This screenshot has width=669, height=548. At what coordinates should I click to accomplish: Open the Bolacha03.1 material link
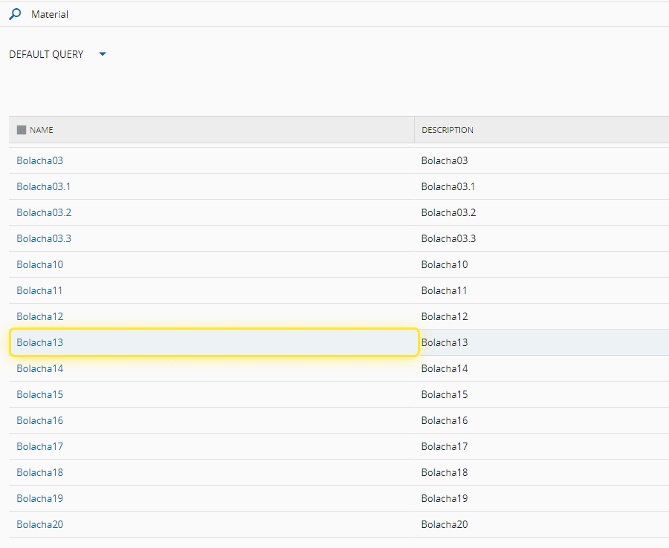pos(44,186)
